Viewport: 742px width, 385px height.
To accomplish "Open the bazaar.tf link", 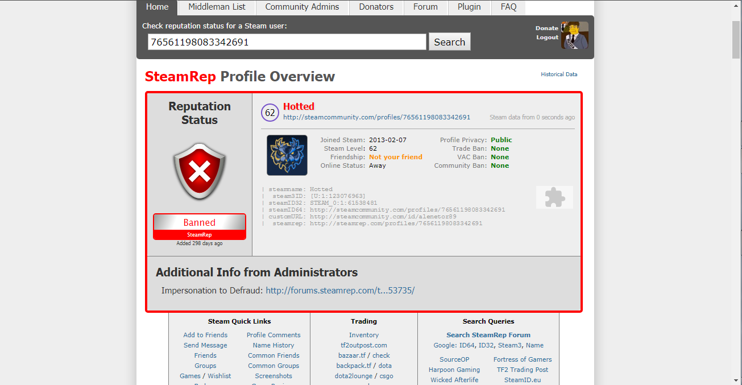I will tap(352, 355).
